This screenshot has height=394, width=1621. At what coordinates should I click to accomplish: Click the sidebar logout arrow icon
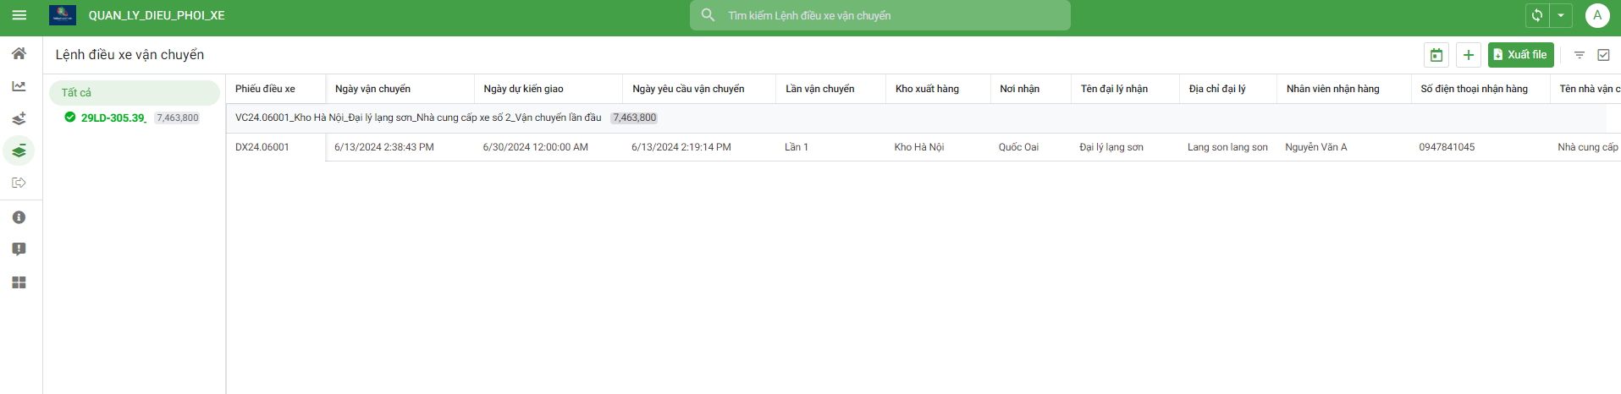(x=19, y=183)
